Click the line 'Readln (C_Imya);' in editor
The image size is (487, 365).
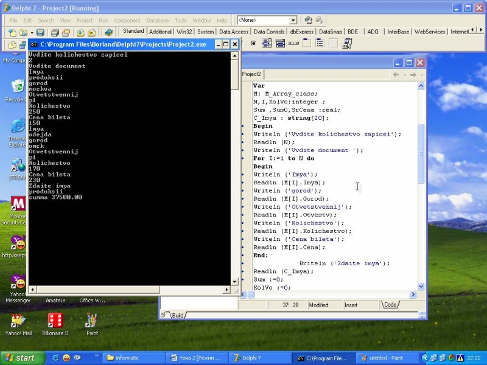click(x=284, y=271)
